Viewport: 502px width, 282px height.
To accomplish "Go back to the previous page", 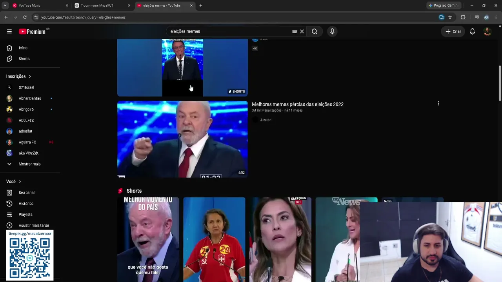I will click(x=6, y=17).
